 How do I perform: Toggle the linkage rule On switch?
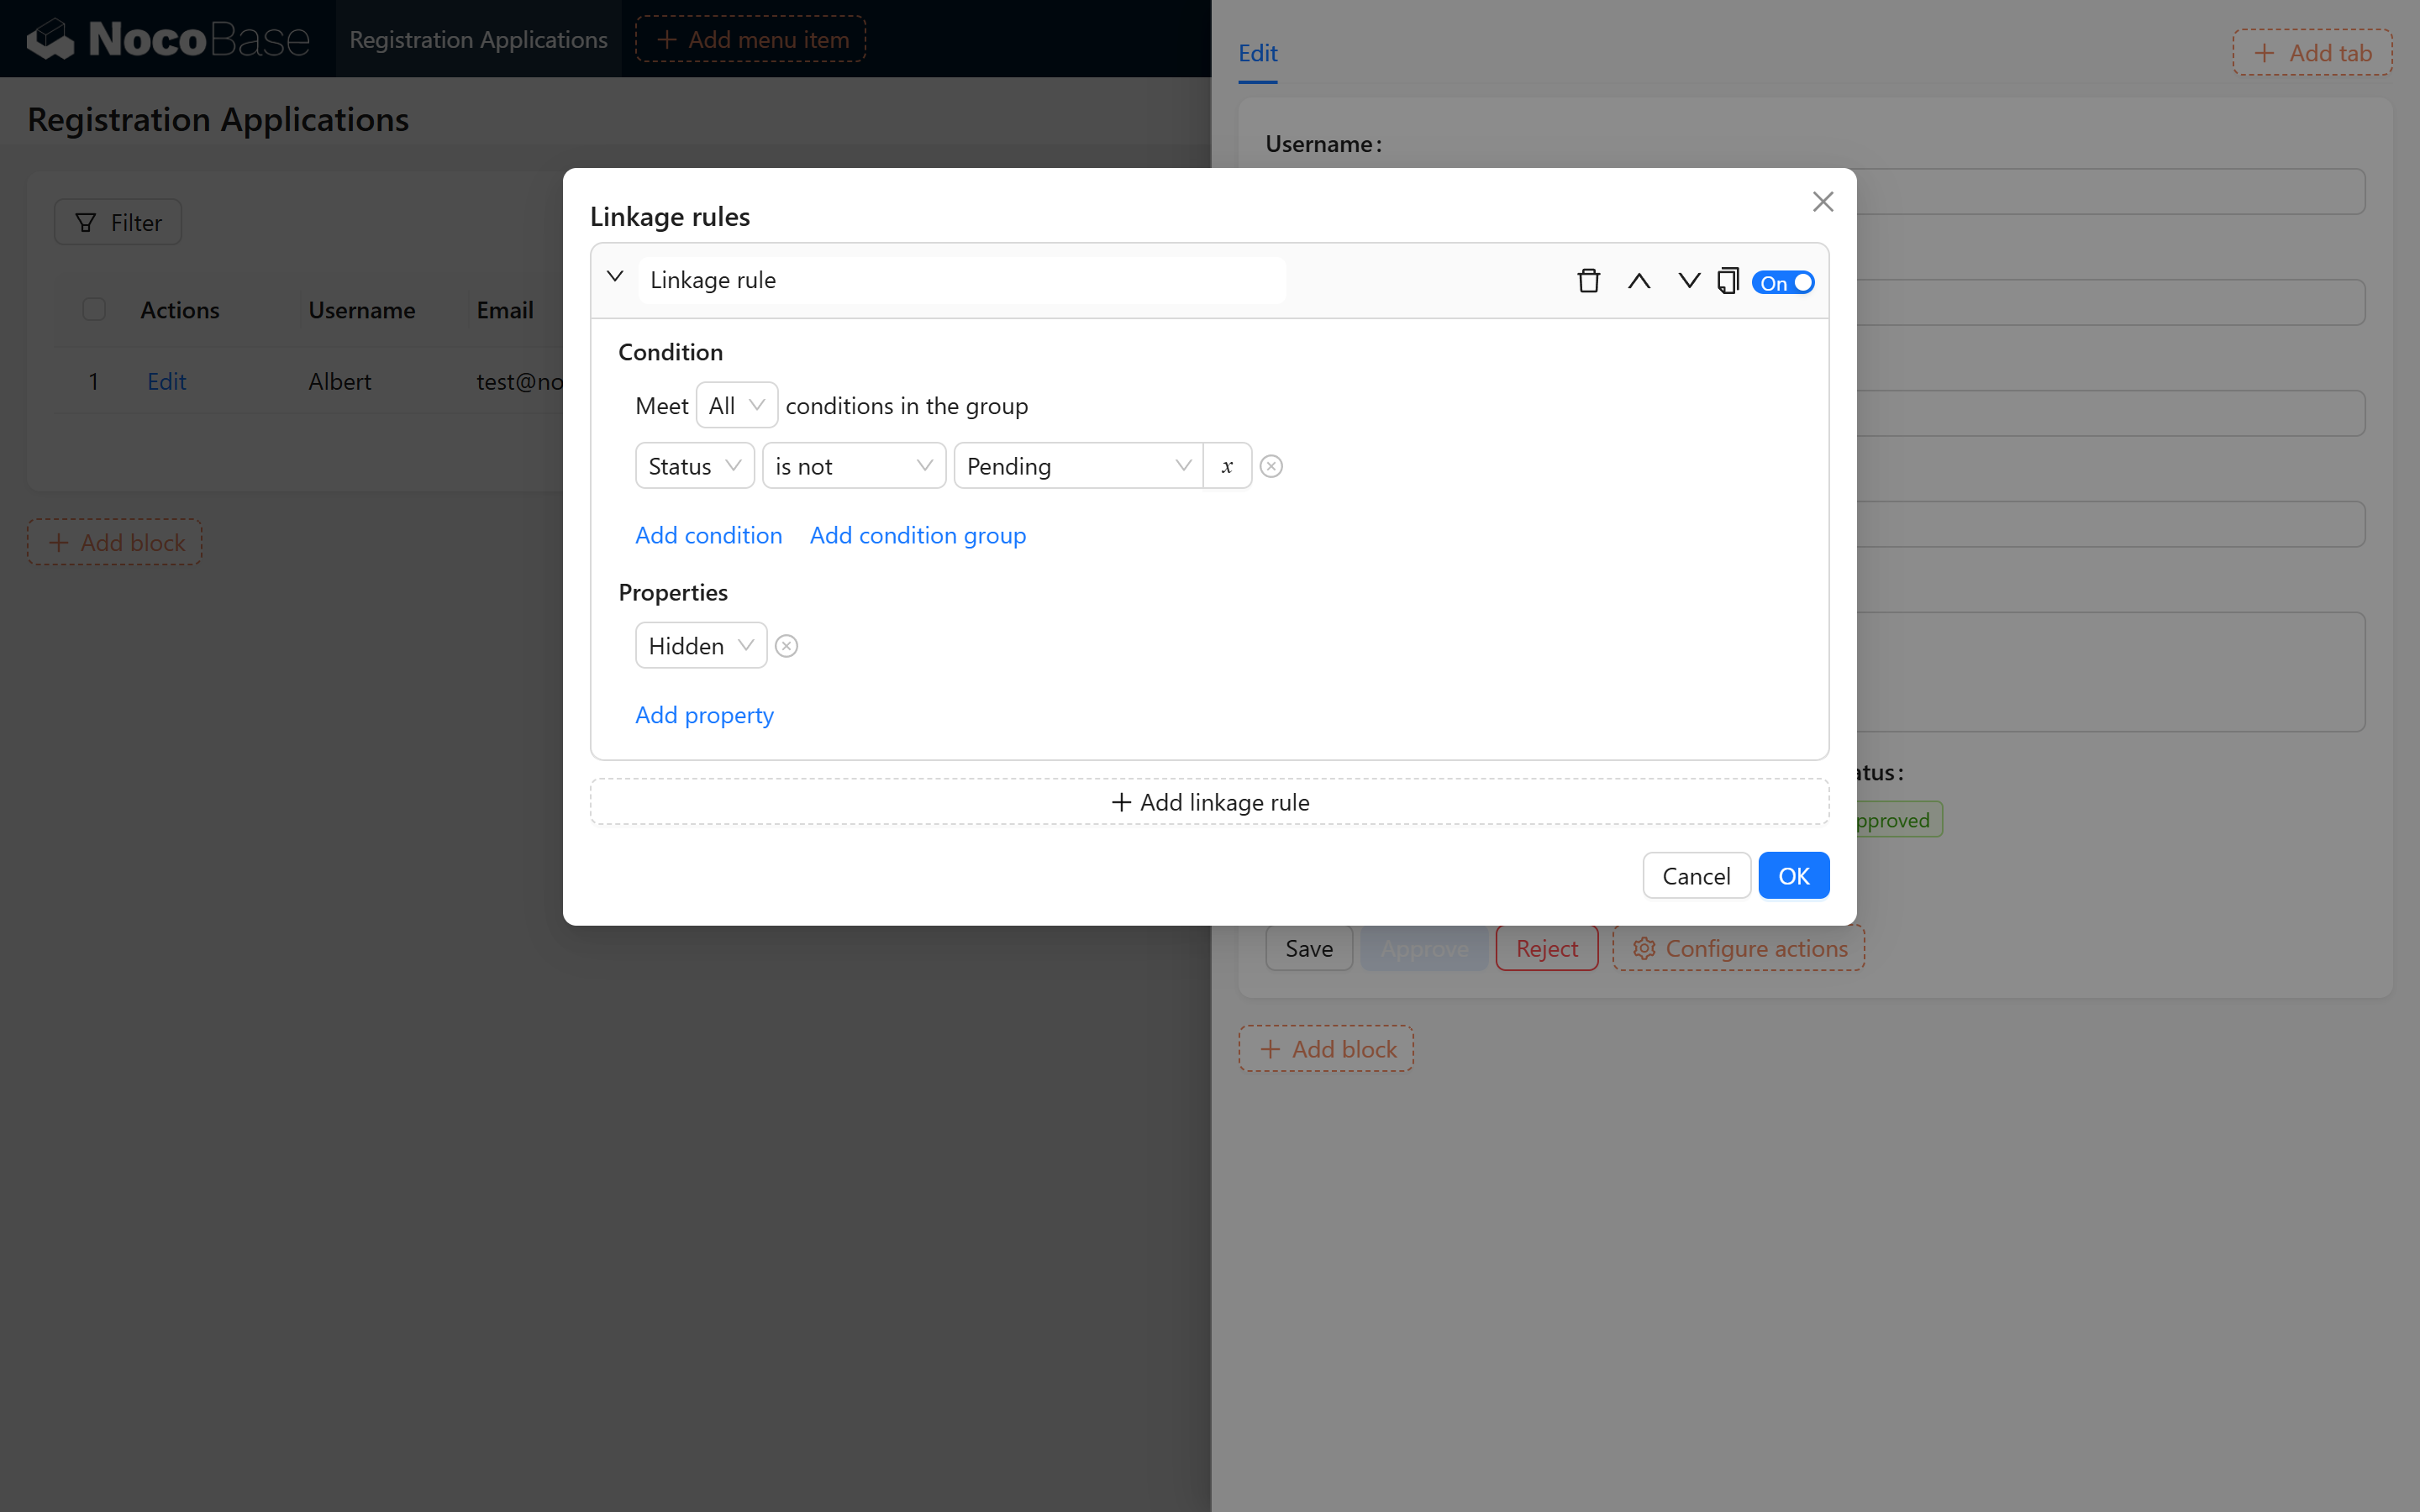pyautogui.click(x=1783, y=283)
